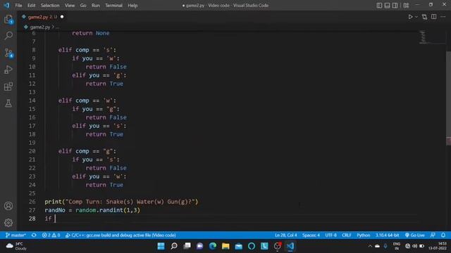The height and width of the screenshot is (253, 451).
Task: Show hidden system tray icons
Action: tap(370, 246)
